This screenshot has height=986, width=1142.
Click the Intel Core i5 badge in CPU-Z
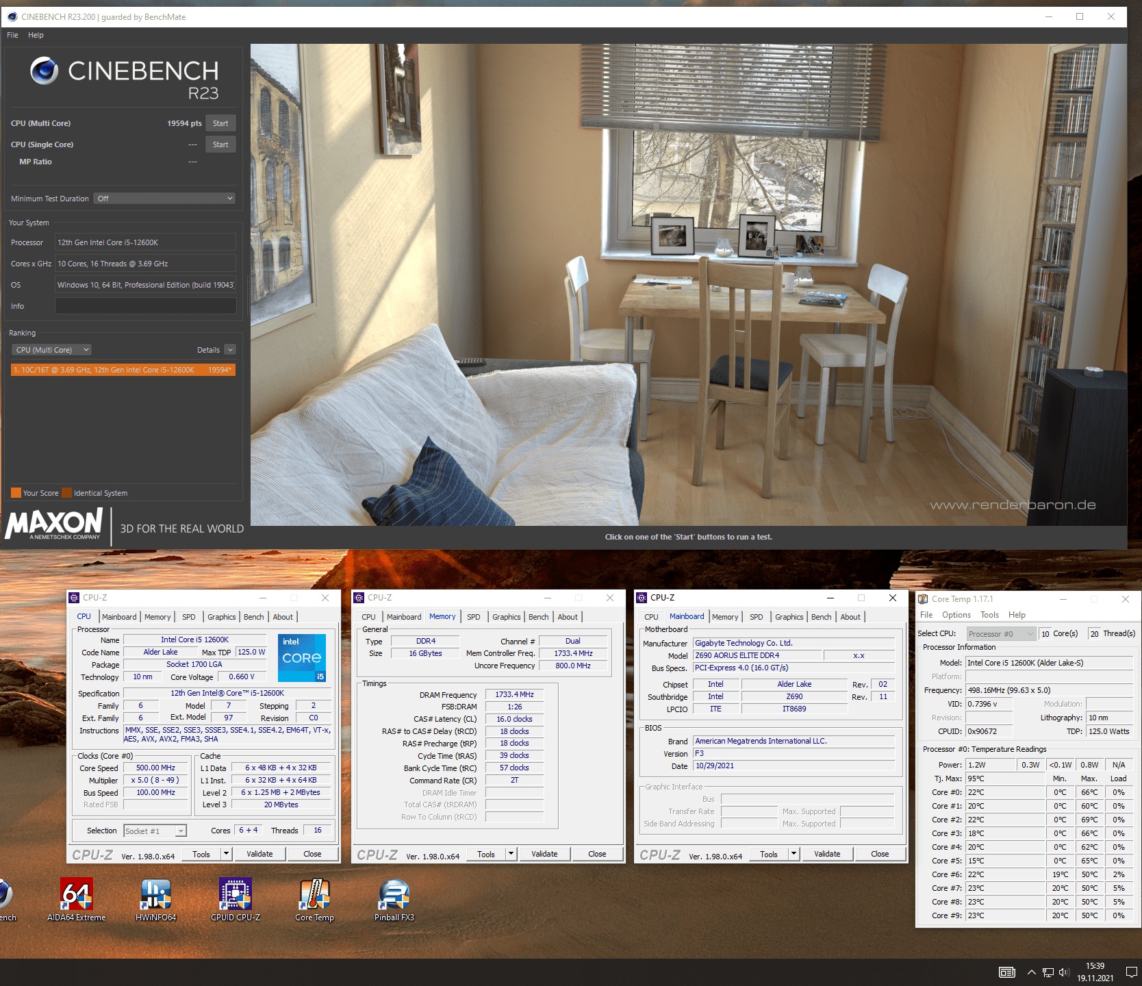pyautogui.click(x=302, y=657)
